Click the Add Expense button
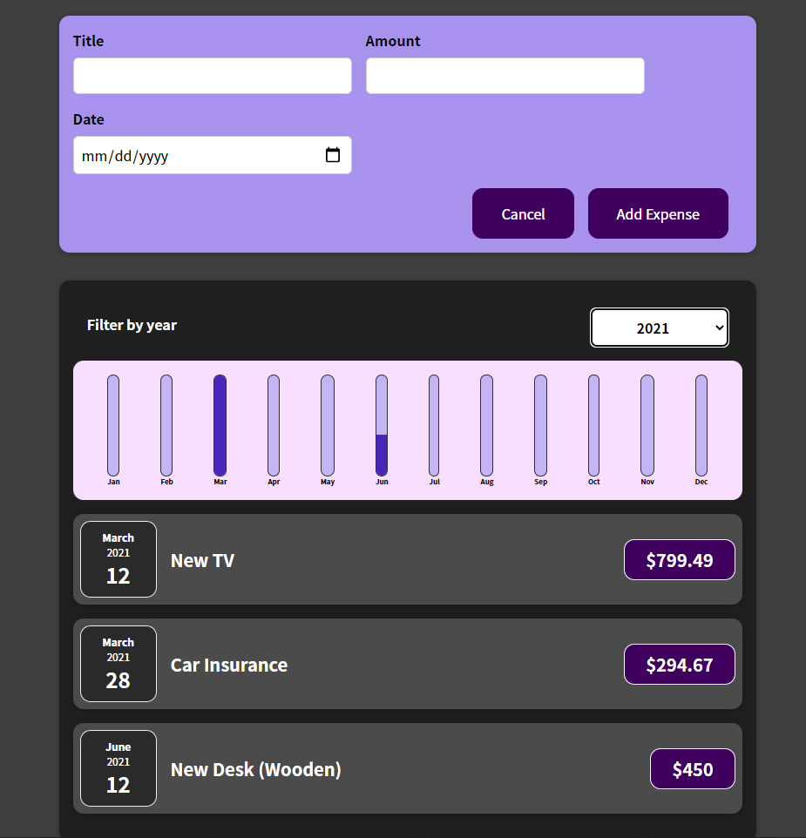This screenshot has height=838, width=806. pyautogui.click(x=658, y=213)
